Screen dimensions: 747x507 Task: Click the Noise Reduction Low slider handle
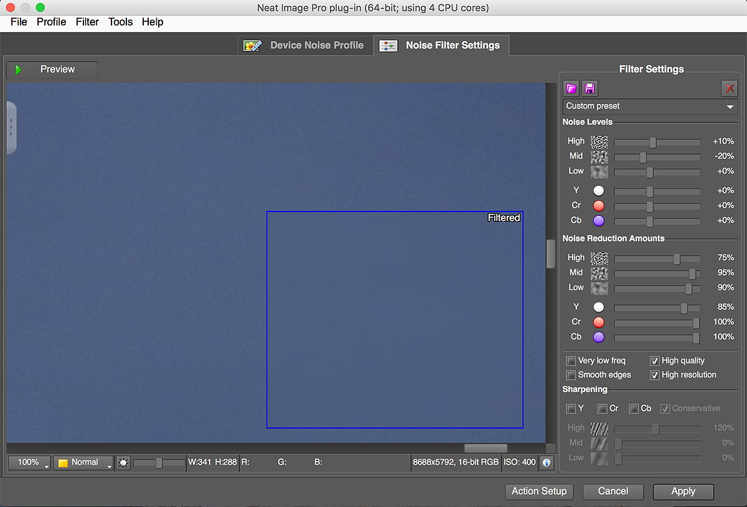[x=688, y=289]
